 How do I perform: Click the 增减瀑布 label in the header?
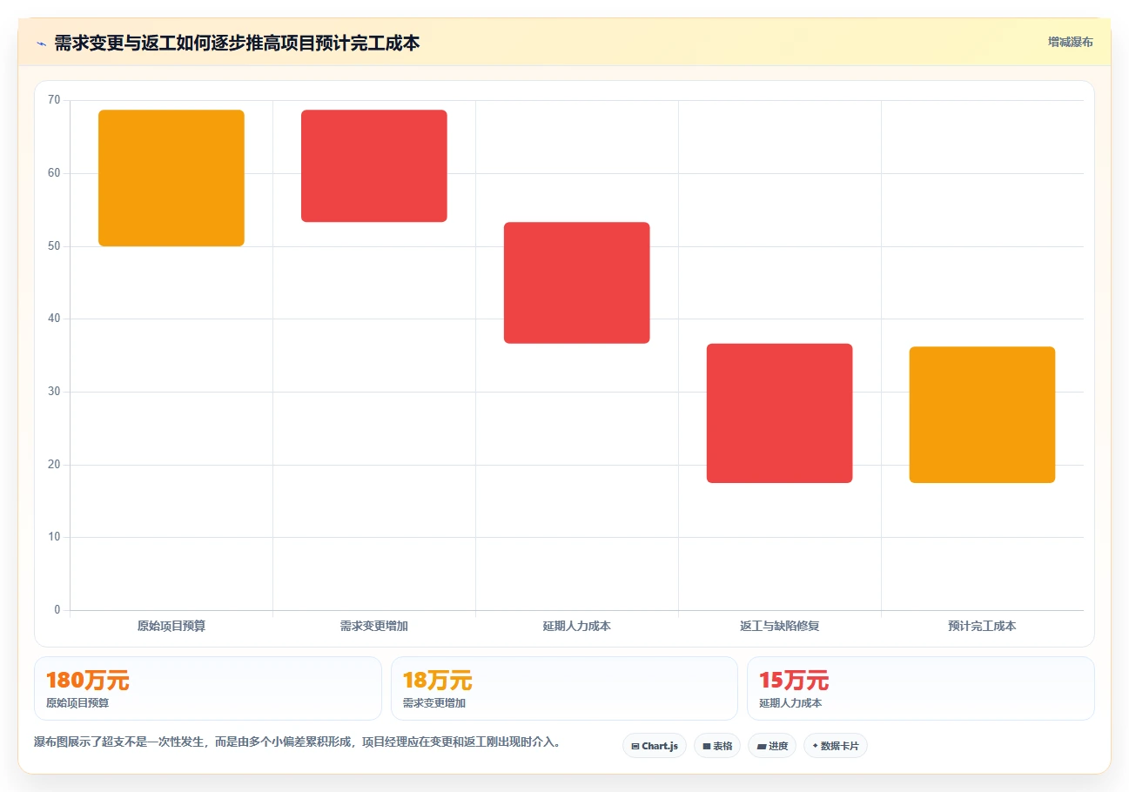1070,42
